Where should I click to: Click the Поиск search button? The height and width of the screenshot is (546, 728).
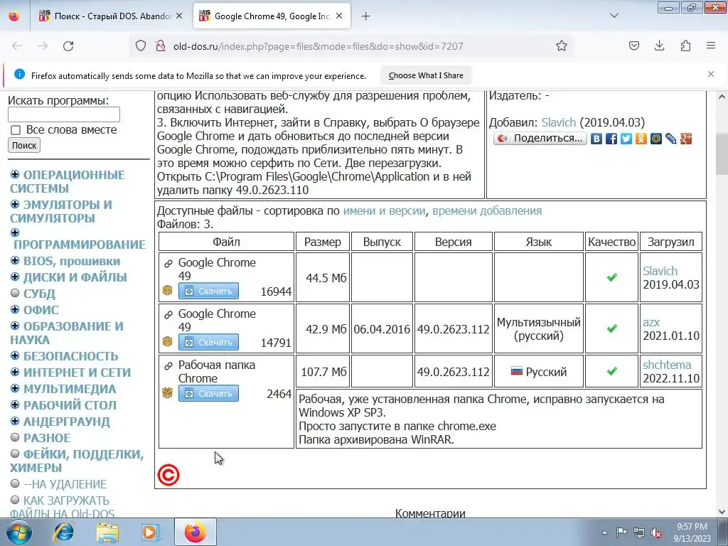point(24,145)
